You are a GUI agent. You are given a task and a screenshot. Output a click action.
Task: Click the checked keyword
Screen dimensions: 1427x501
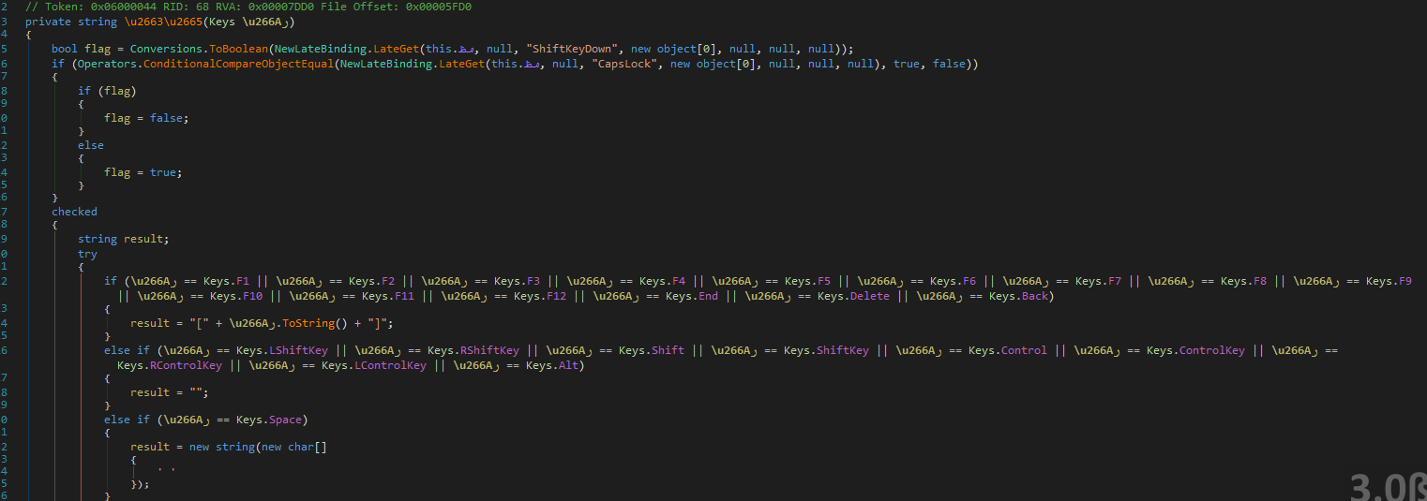[x=74, y=212]
